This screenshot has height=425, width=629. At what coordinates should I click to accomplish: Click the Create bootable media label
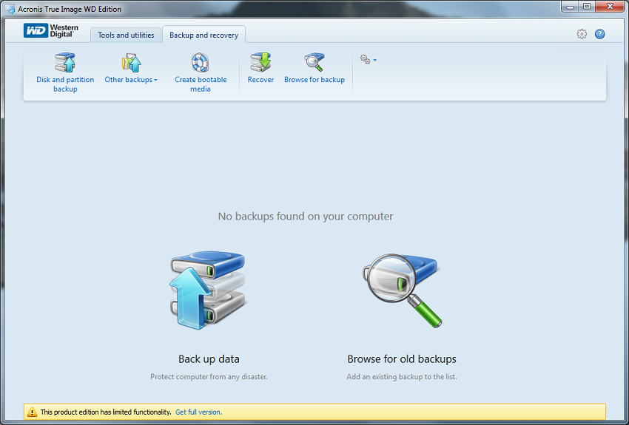[x=201, y=84]
